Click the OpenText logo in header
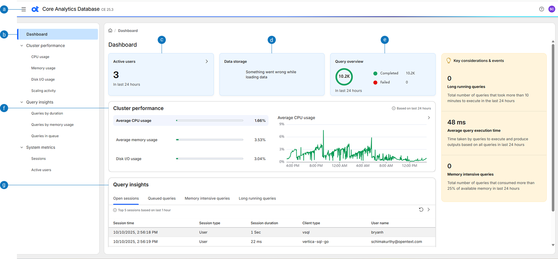The height and width of the screenshot is (259, 558). coord(35,9)
